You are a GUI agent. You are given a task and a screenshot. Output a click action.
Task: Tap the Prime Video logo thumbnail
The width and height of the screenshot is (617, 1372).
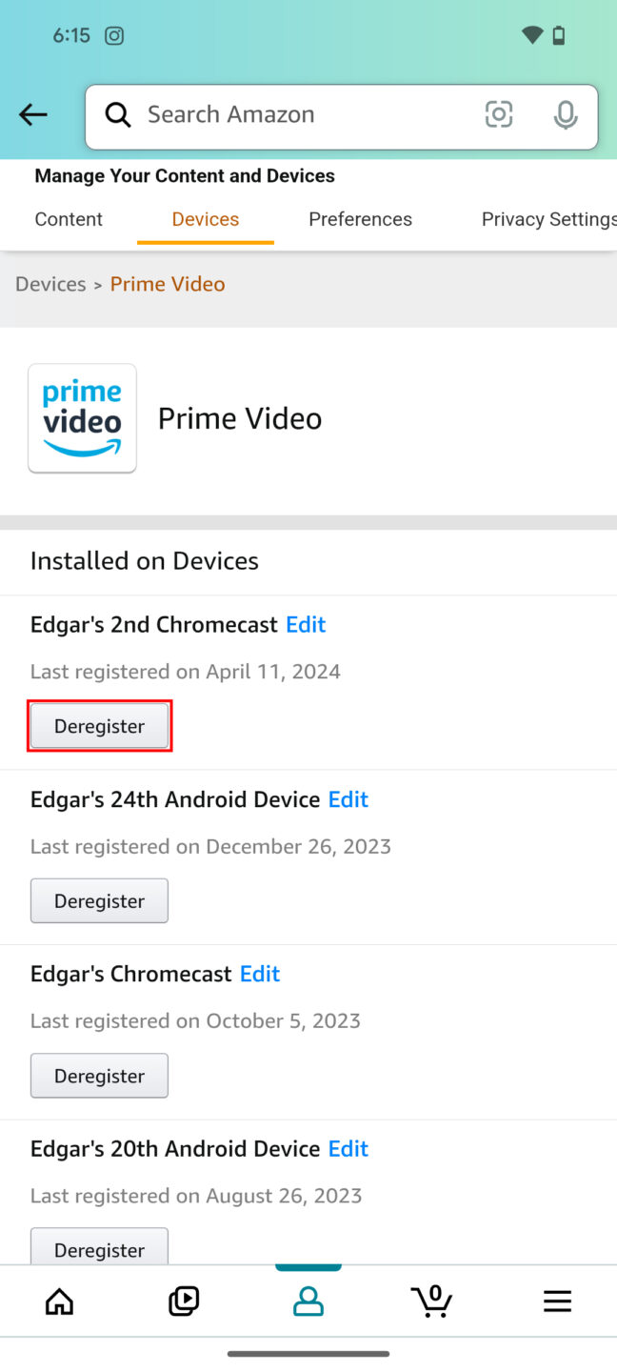(x=82, y=417)
